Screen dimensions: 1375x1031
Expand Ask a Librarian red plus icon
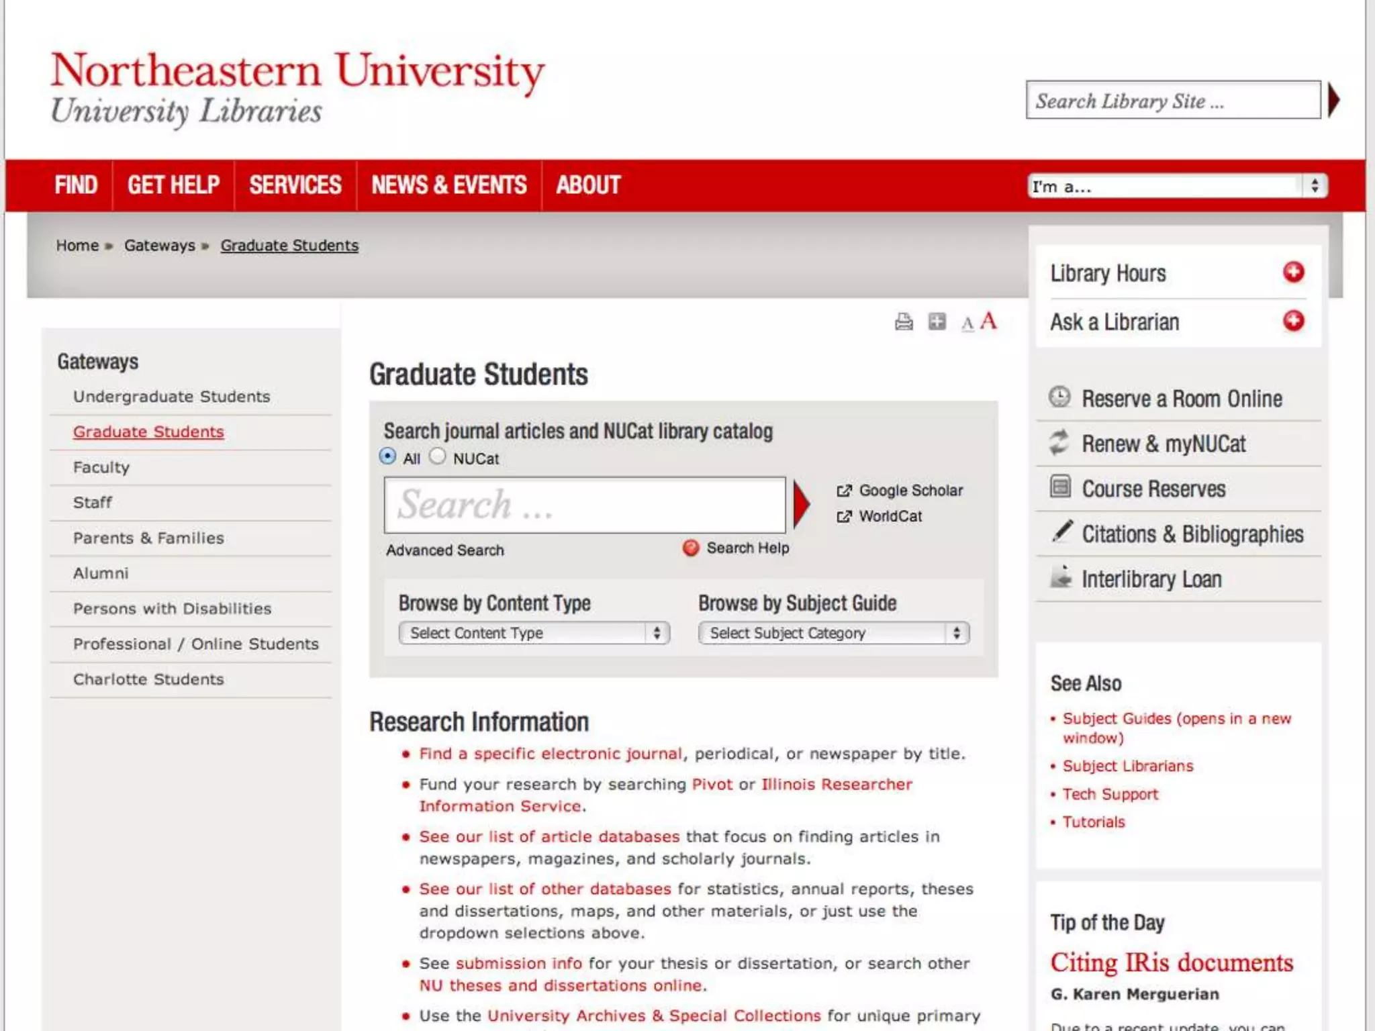1293,321
